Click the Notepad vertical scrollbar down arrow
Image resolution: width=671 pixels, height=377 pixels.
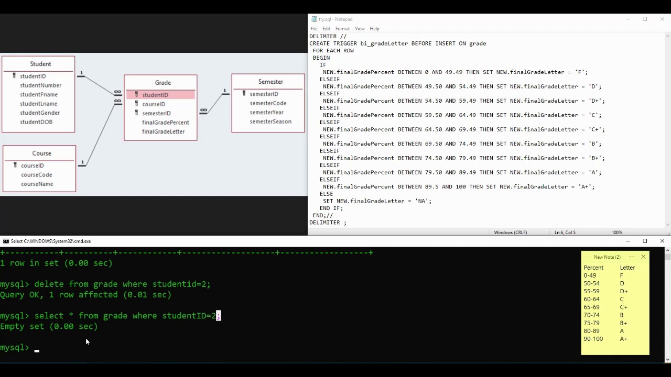(x=667, y=224)
